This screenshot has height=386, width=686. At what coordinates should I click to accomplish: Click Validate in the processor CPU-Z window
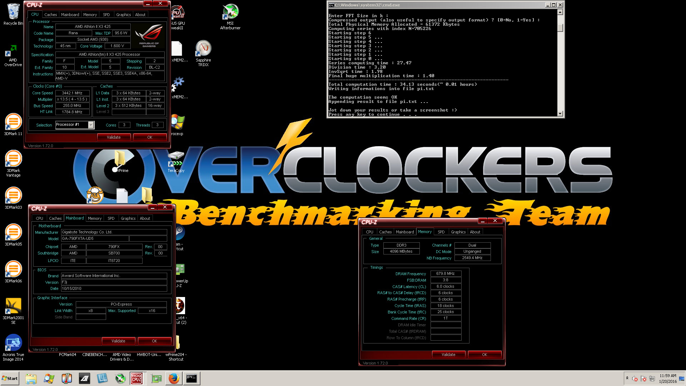coord(114,137)
